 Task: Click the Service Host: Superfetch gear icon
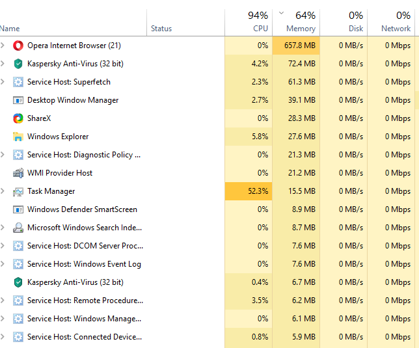point(18,82)
